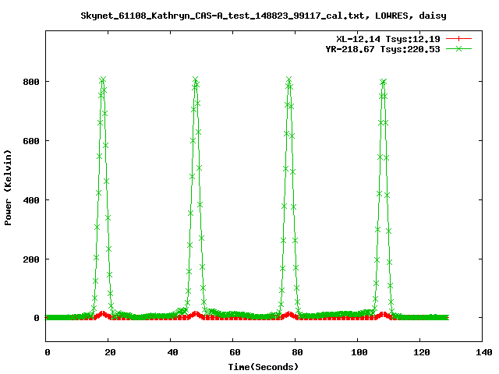
Task: Click the x-axis tick label 120
Action: (x=422, y=352)
